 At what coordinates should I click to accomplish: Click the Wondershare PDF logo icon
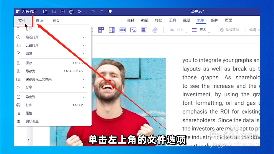(18, 12)
